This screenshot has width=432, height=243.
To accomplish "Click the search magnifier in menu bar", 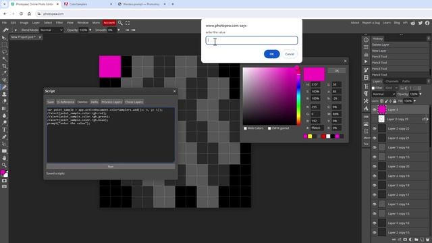I will coord(120,23).
